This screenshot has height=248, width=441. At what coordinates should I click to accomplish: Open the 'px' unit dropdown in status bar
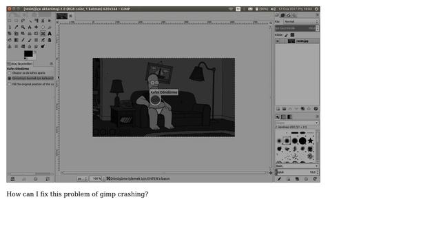[x=82, y=179]
